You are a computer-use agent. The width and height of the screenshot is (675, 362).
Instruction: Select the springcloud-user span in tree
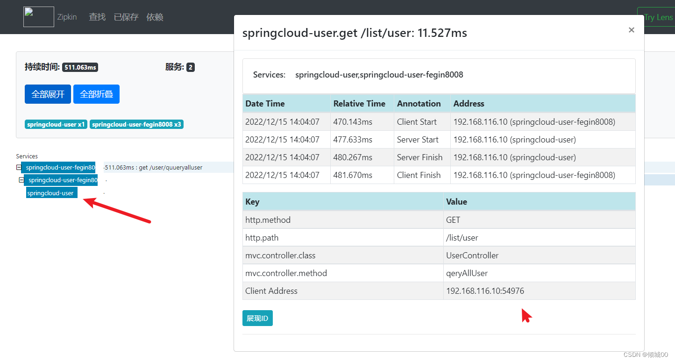pos(51,193)
